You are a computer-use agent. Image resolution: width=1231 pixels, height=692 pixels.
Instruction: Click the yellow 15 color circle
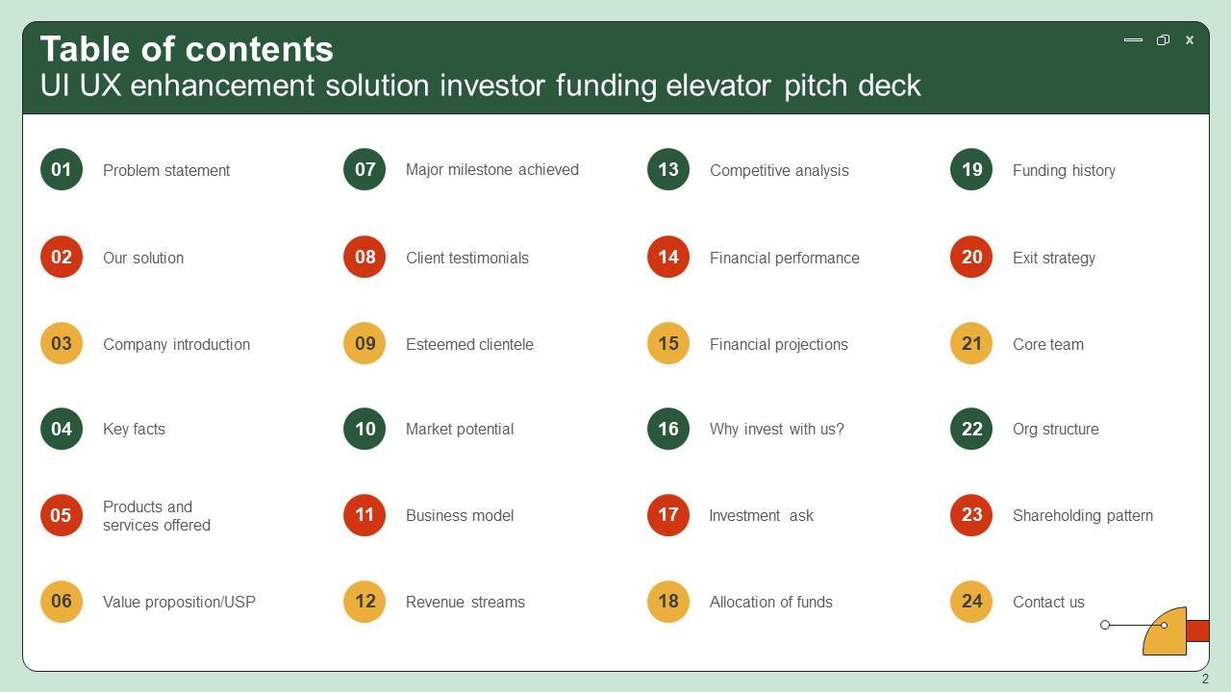coord(668,343)
